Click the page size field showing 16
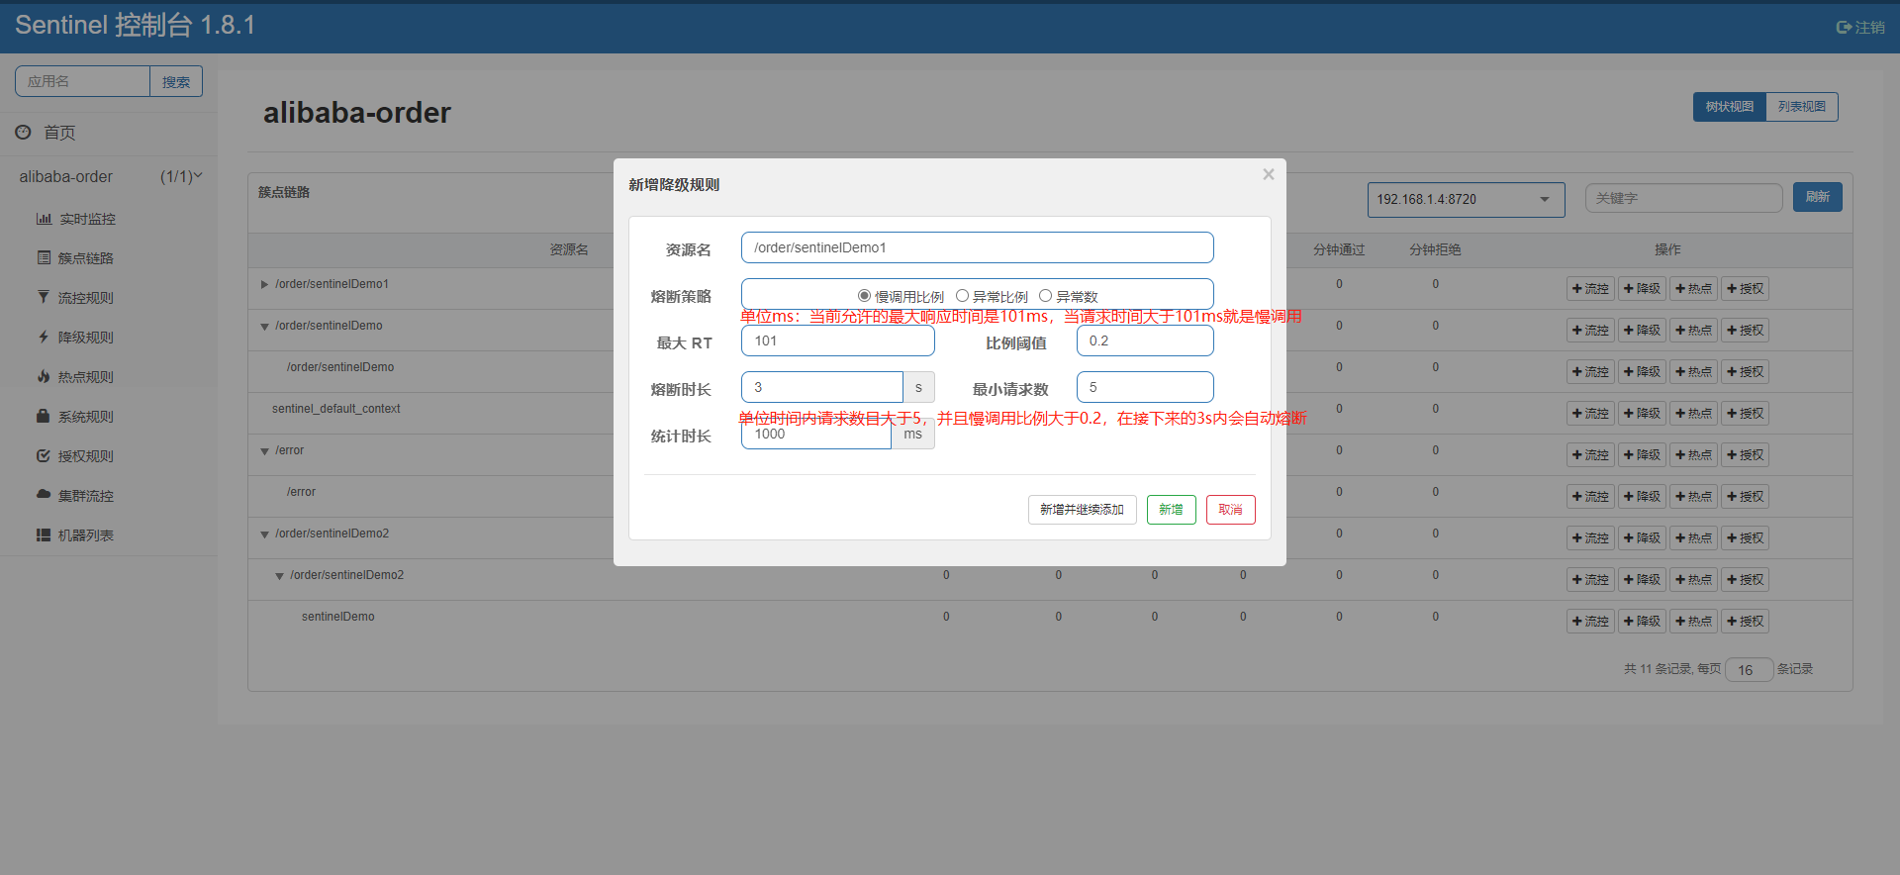Image resolution: width=1900 pixels, height=875 pixels. [x=1749, y=670]
